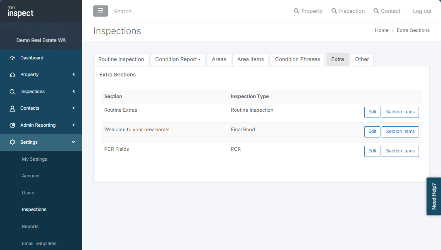Click the Admin Reporting pie chart icon
The width and height of the screenshot is (441, 250).
point(12,125)
